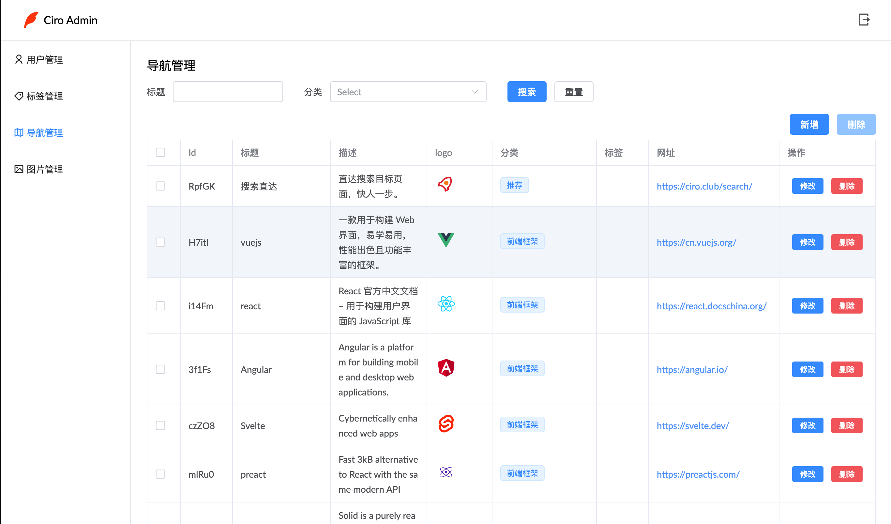Click 修改 in the vuejs row

(808, 242)
